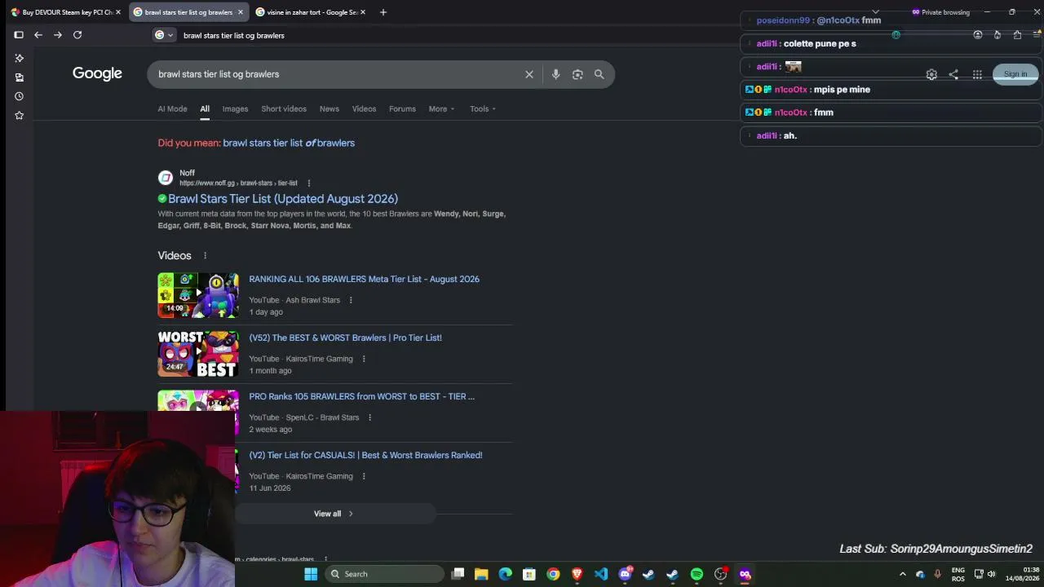The height and width of the screenshot is (587, 1044).
Task: Open the bookmarks star icon in the sidebar
Action: coord(19,116)
